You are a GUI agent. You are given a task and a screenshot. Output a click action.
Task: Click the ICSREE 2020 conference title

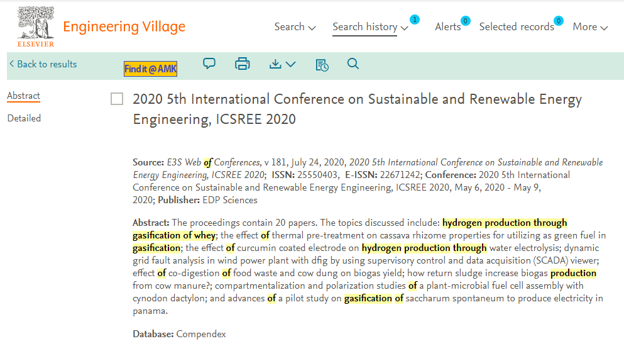coord(358,109)
